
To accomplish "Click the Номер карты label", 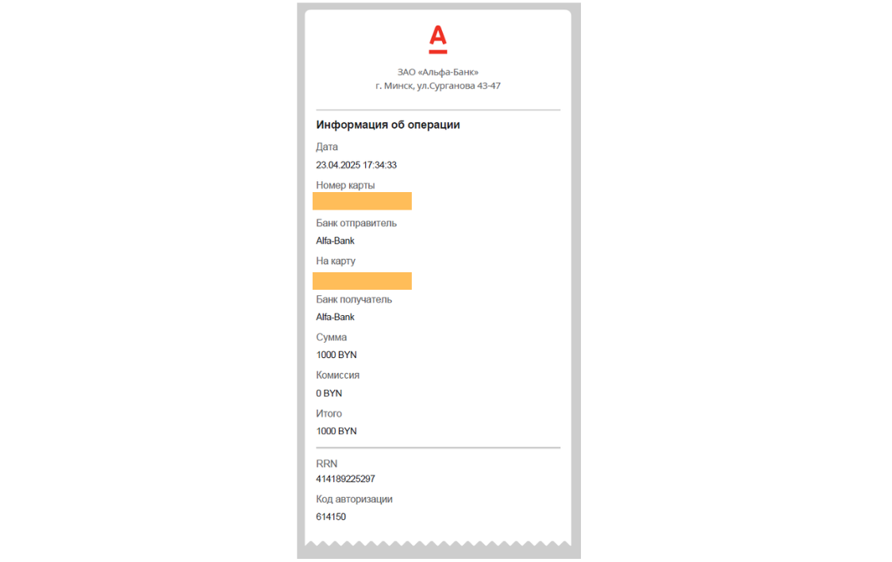I will pyautogui.click(x=345, y=186).
